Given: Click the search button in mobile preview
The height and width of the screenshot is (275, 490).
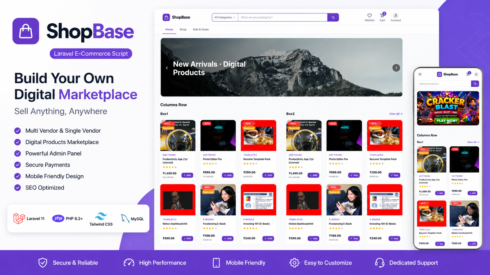Looking at the screenshot, I should 475,84.
